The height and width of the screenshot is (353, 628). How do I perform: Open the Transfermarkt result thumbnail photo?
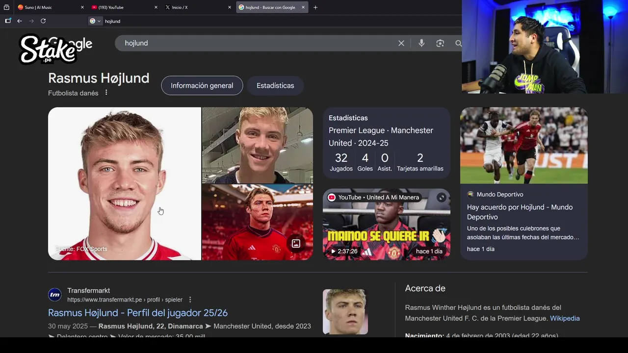click(x=345, y=312)
